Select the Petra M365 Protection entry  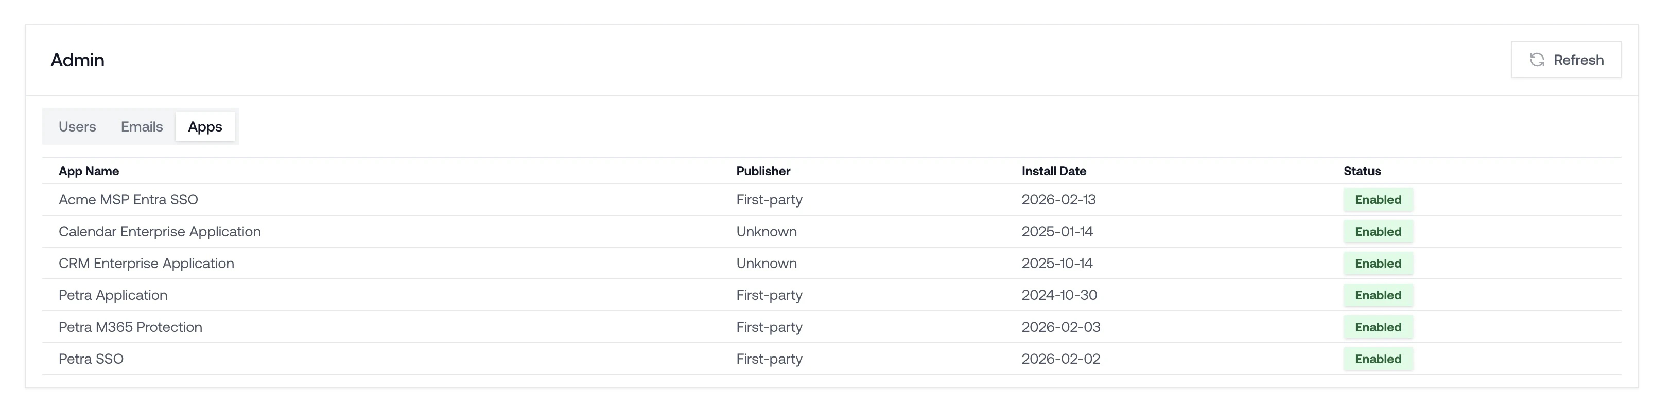(130, 327)
